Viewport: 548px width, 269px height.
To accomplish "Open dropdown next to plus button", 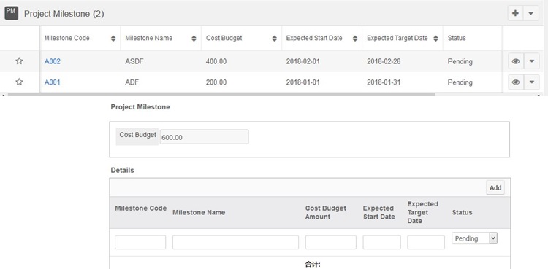I will (531, 14).
